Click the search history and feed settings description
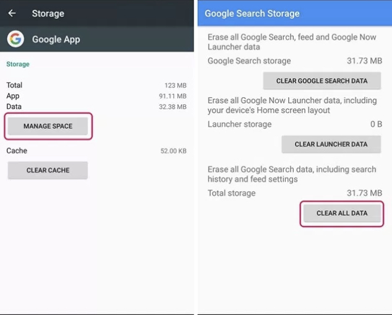392x315 pixels. pos(292,174)
